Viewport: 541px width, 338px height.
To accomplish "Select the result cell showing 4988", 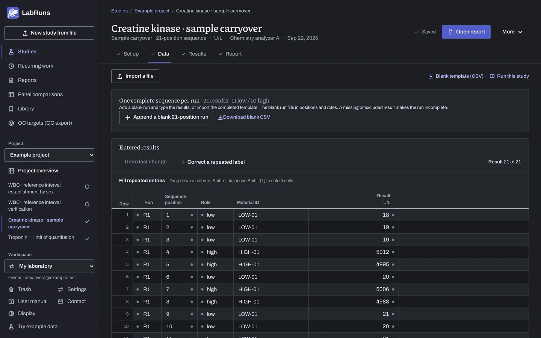I will [x=354, y=302].
